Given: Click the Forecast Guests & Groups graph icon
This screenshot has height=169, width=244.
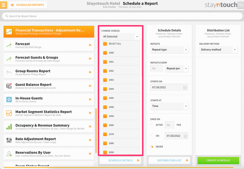Looking at the screenshot, I should (x=9, y=59).
